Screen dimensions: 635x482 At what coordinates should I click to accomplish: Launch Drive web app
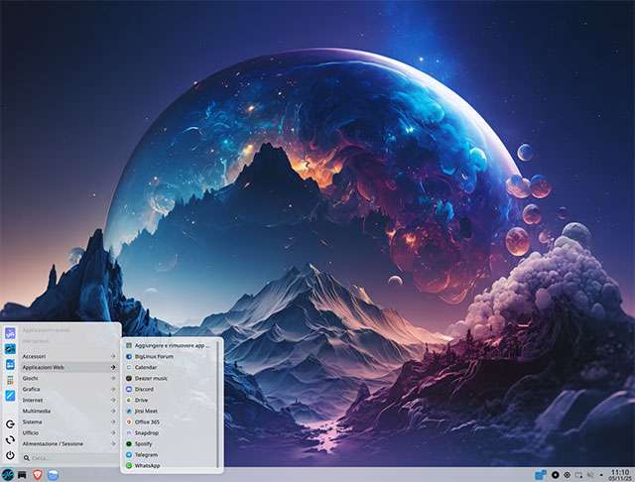[x=170, y=400]
